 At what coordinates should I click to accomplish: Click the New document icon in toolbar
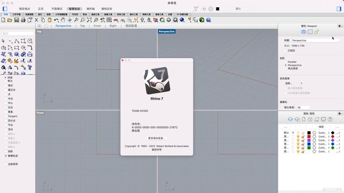click(3, 20)
